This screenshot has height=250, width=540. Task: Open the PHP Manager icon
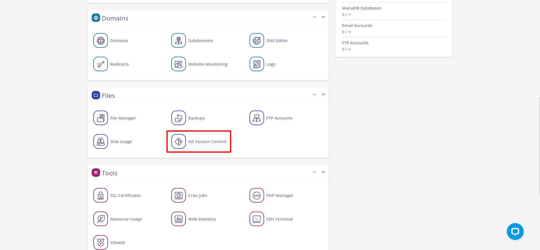(257, 195)
